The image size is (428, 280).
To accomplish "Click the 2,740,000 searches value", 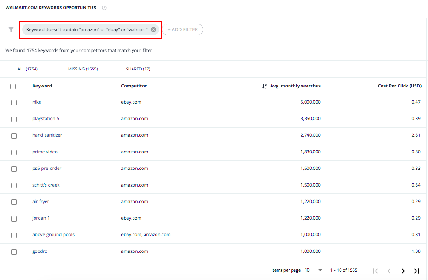I will 310,135.
